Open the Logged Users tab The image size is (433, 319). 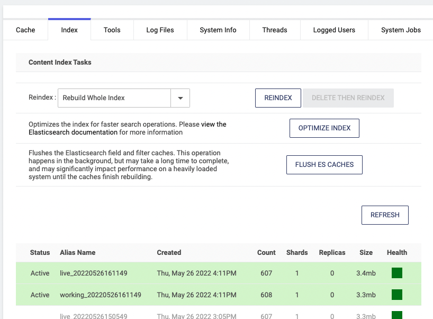coord(334,30)
